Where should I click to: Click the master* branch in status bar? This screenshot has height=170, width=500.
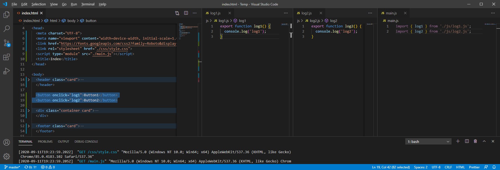click(12, 167)
